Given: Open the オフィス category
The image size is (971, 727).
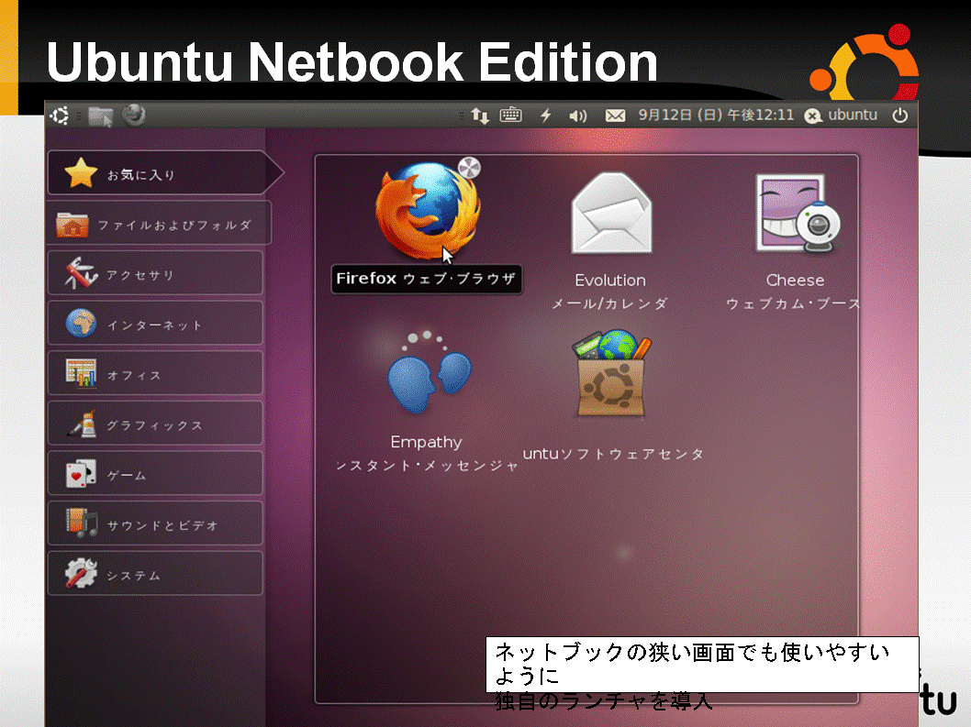Looking at the screenshot, I should (x=155, y=374).
